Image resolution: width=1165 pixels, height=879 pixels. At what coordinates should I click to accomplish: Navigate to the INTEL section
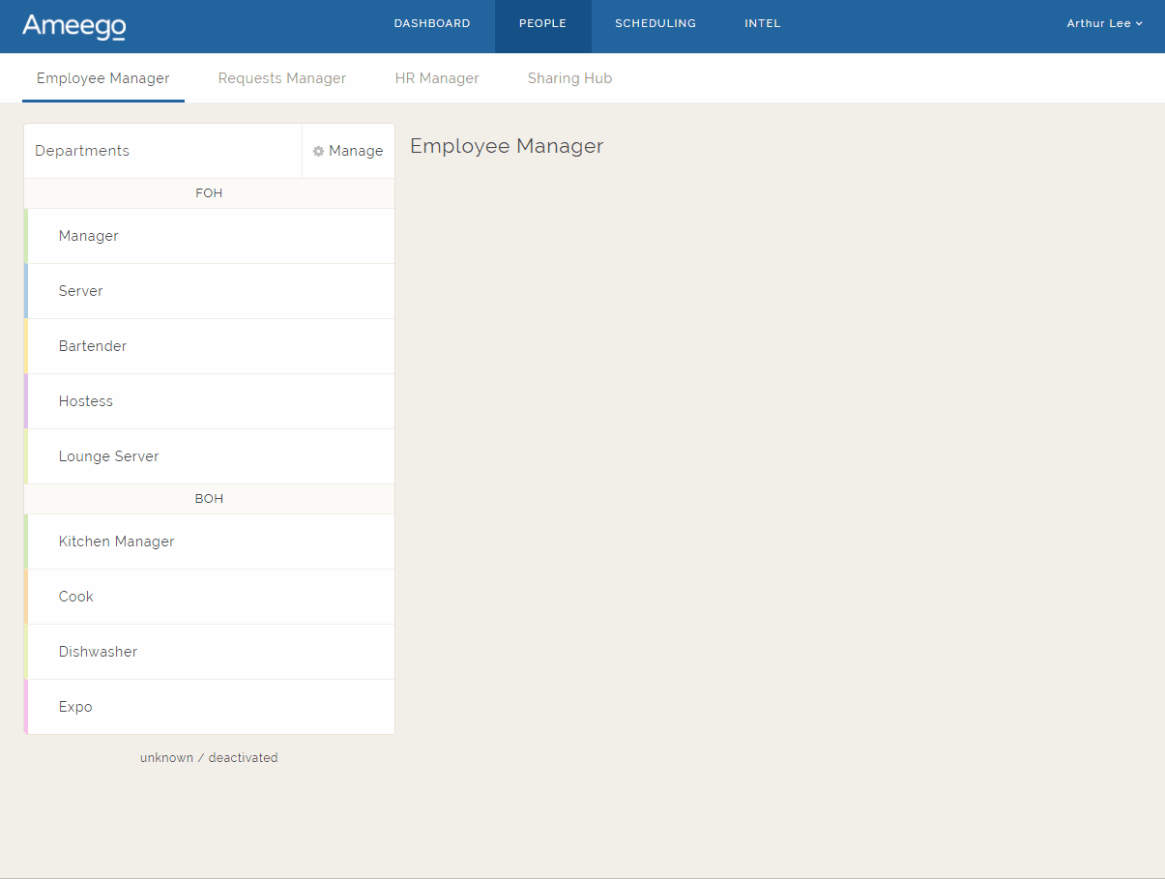pyautogui.click(x=762, y=23)
